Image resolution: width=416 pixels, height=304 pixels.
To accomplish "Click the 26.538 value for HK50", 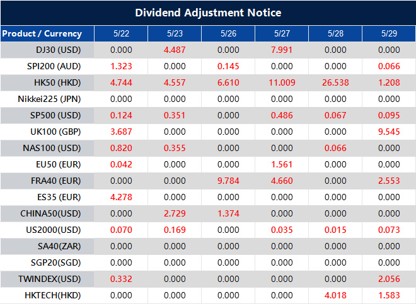I will (x=336, y=82).
